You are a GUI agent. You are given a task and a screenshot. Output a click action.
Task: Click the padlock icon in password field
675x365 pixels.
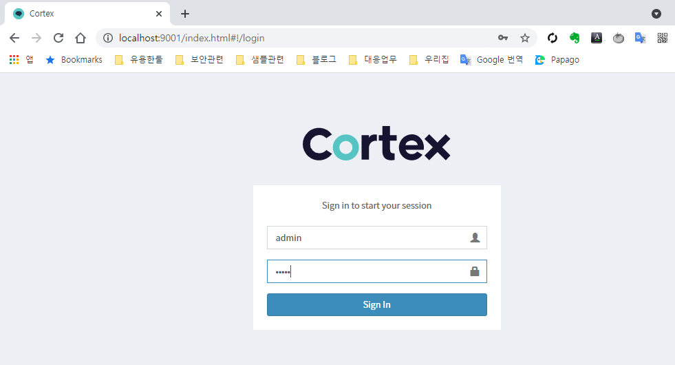474,271
